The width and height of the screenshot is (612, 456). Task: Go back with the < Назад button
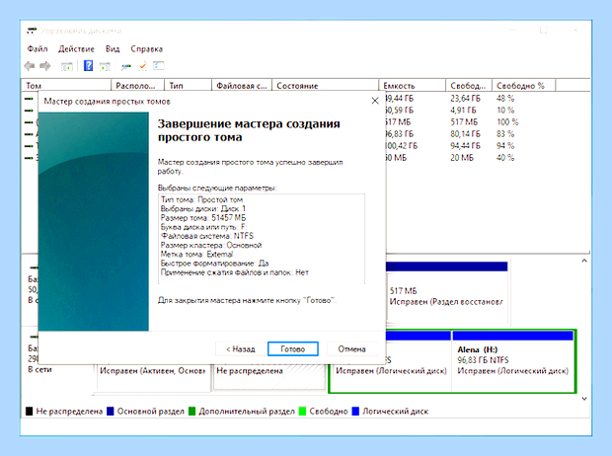(x=241, y=349)
